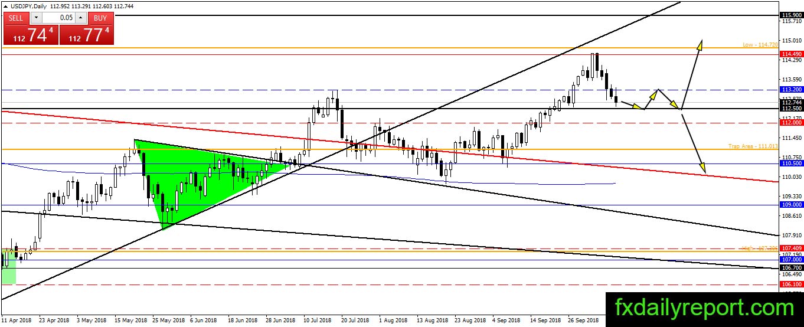Click the 15 May 2018 date label

click(x=132, y=320)
